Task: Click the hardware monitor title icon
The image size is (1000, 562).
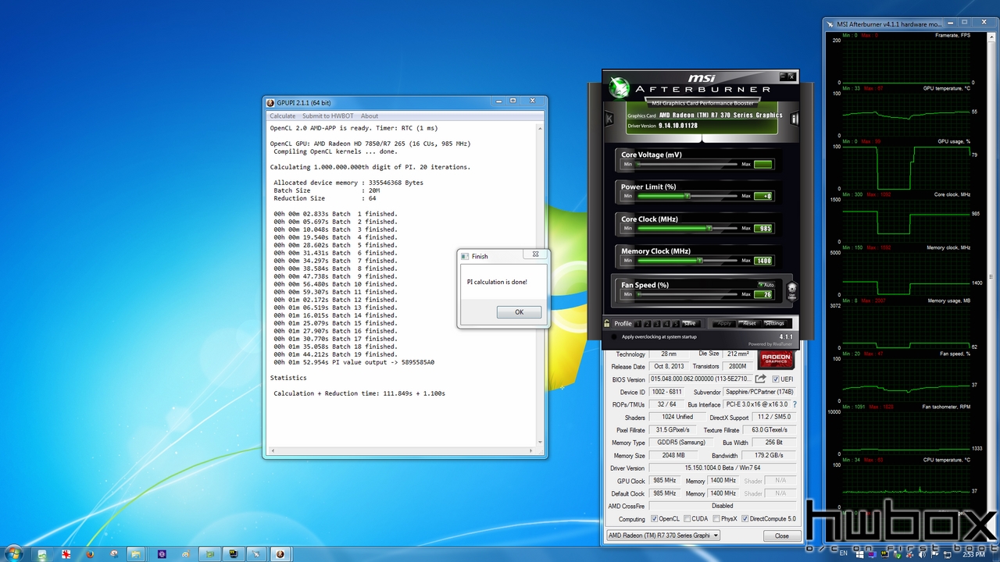Action: pos(830,24)
